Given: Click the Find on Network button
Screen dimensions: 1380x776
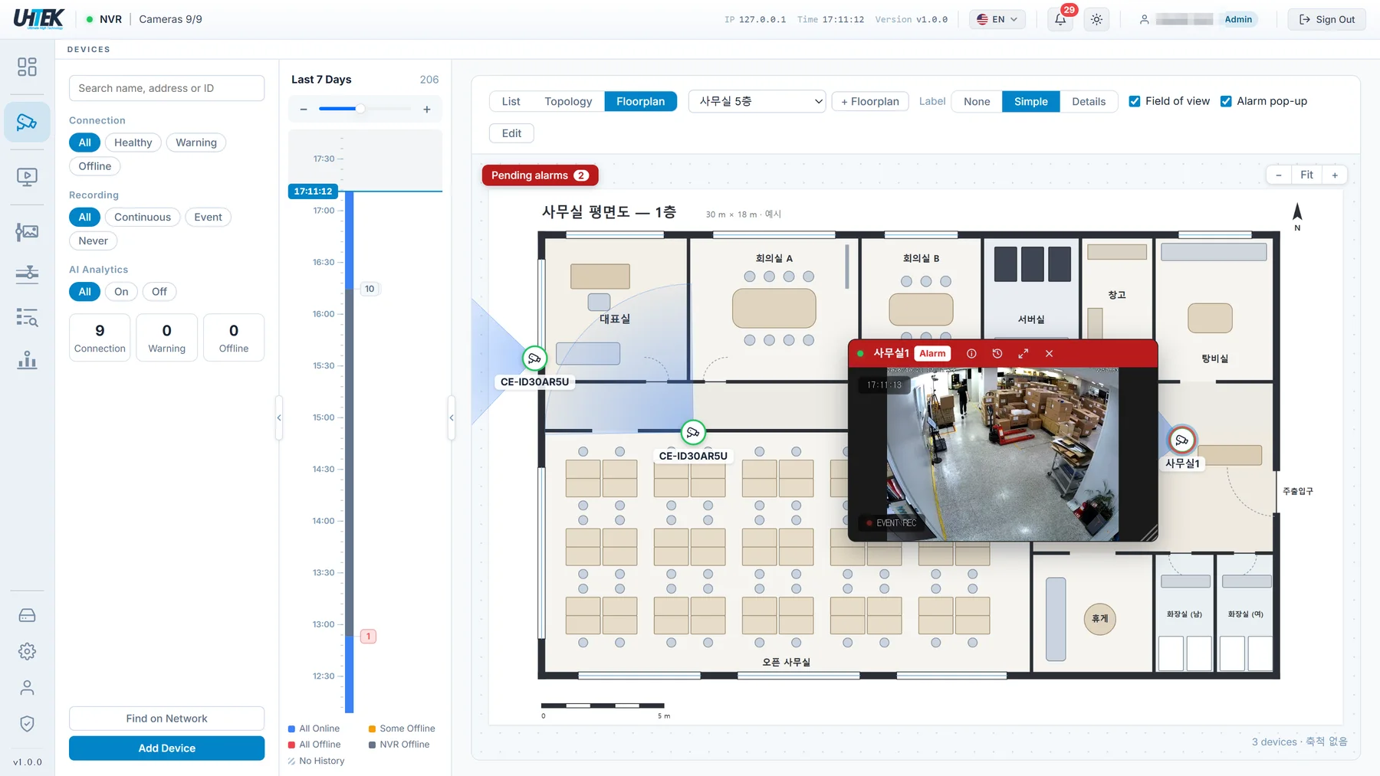Looking at the screenshot, I should 166,719.
